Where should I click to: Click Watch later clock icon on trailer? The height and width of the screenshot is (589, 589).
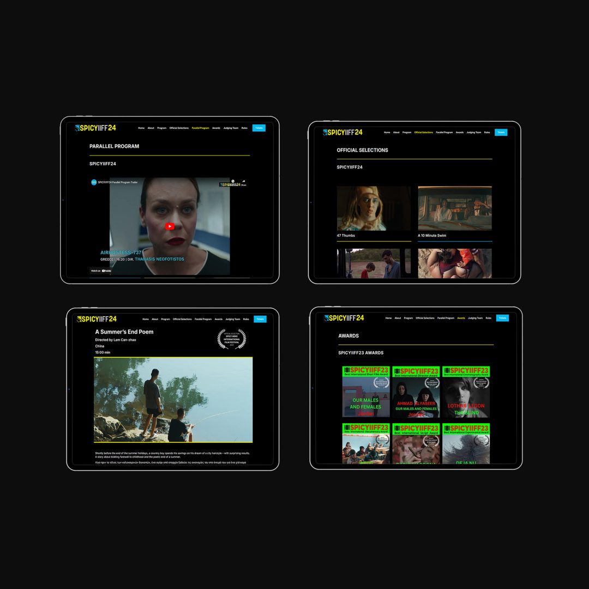tap(232, 182)
